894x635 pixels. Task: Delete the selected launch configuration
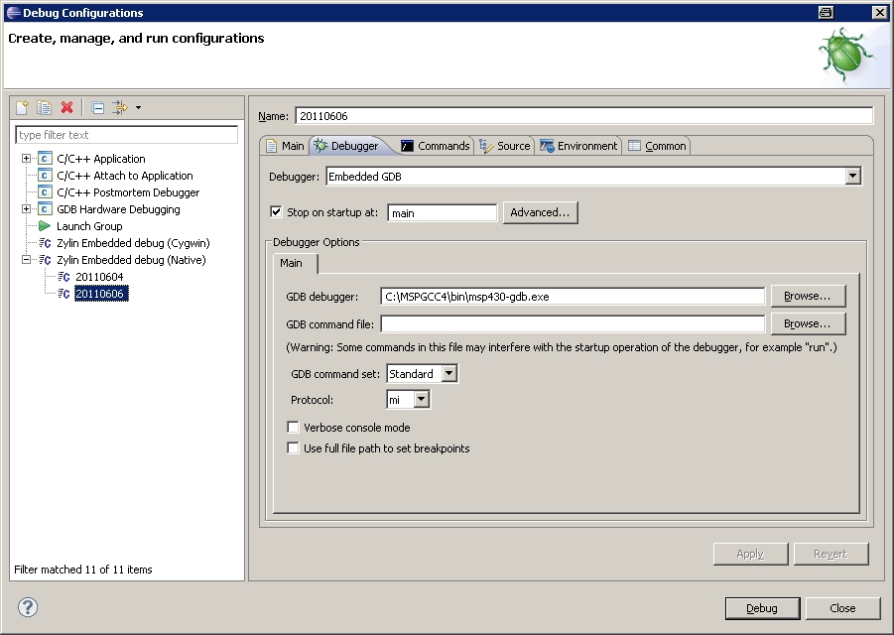tap(67, 107)
